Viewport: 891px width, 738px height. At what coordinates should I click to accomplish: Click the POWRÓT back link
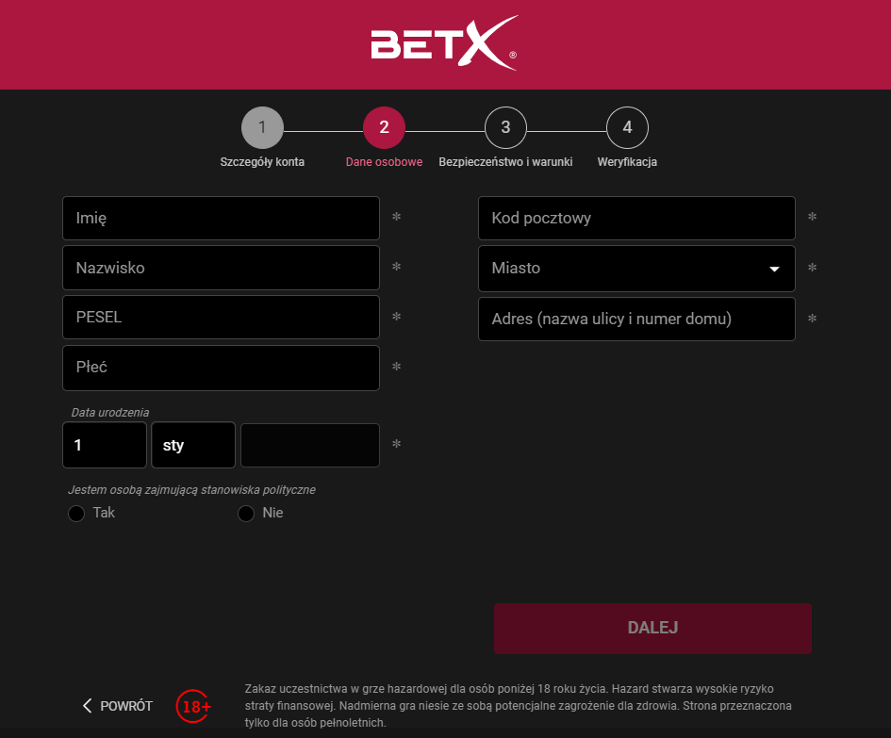pos(118,706)
